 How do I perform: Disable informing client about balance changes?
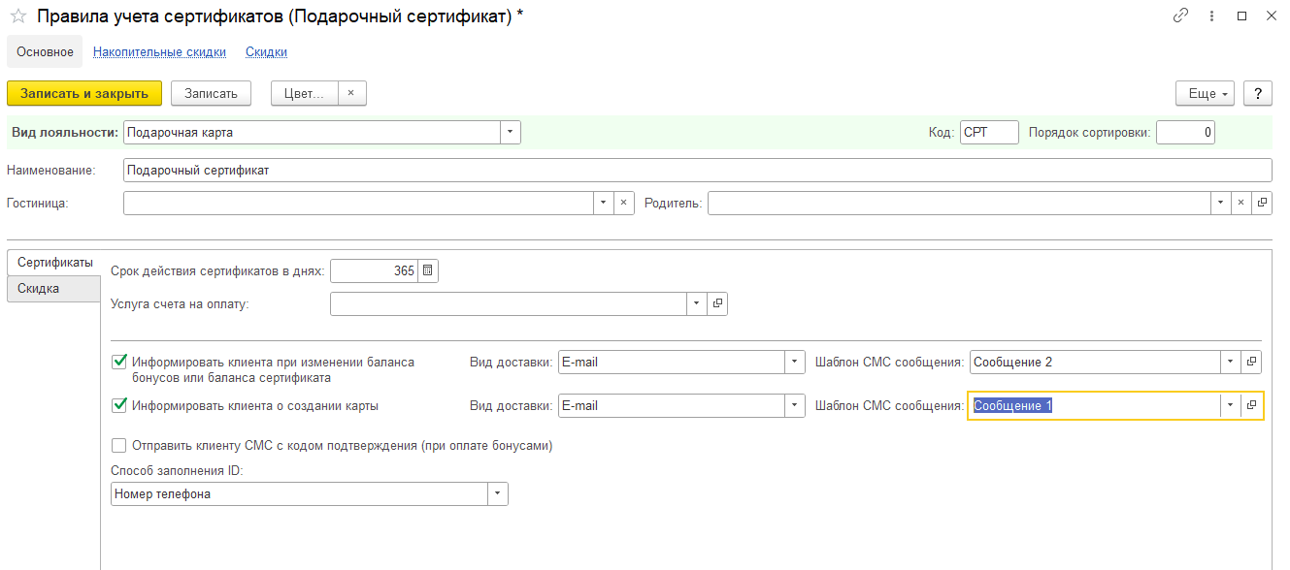[x=120, y=362]
